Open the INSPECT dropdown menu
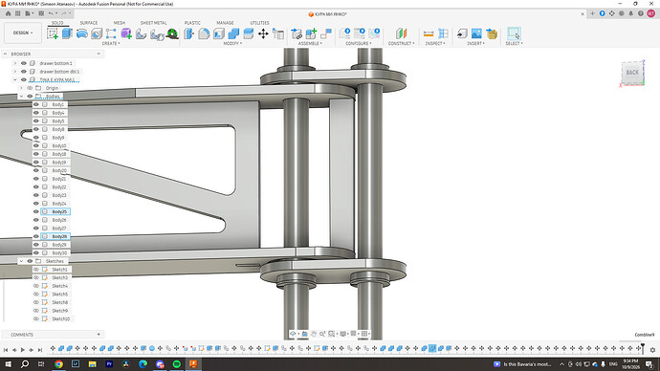The height and width of the screenshot is (371, 660). 435,43
